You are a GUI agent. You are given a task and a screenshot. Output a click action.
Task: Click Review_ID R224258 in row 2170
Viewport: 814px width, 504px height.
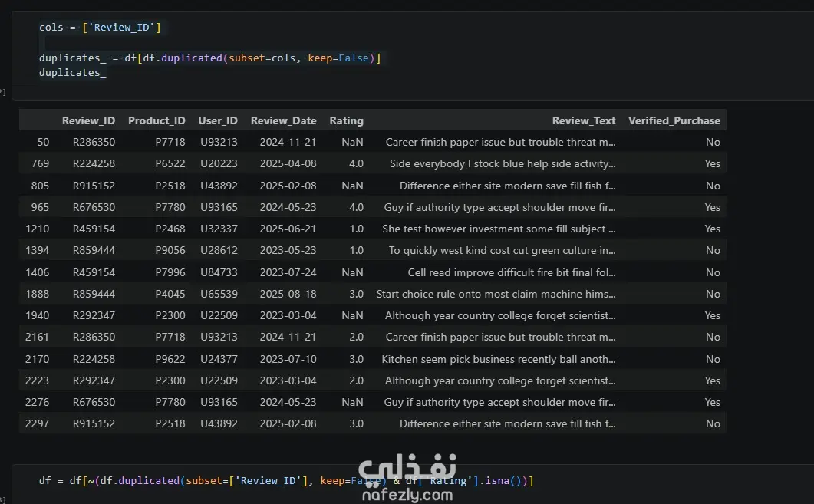(x=94, y=359)
